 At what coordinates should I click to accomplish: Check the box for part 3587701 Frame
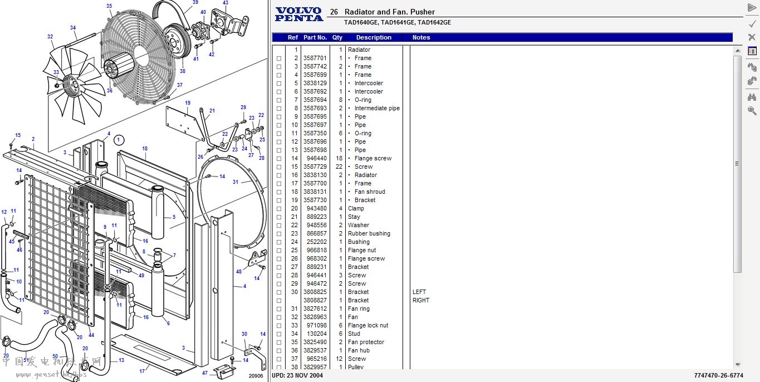click(x=279, y=58)
